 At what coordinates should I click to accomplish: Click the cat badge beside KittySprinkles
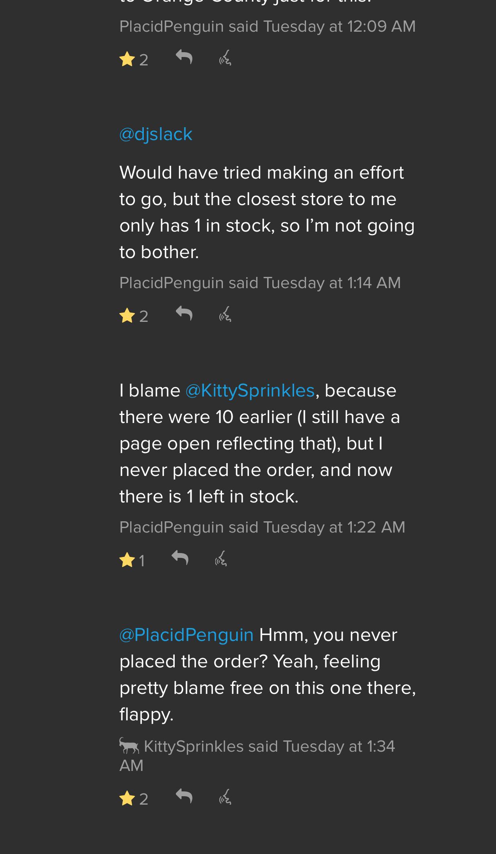pos(129,746)
